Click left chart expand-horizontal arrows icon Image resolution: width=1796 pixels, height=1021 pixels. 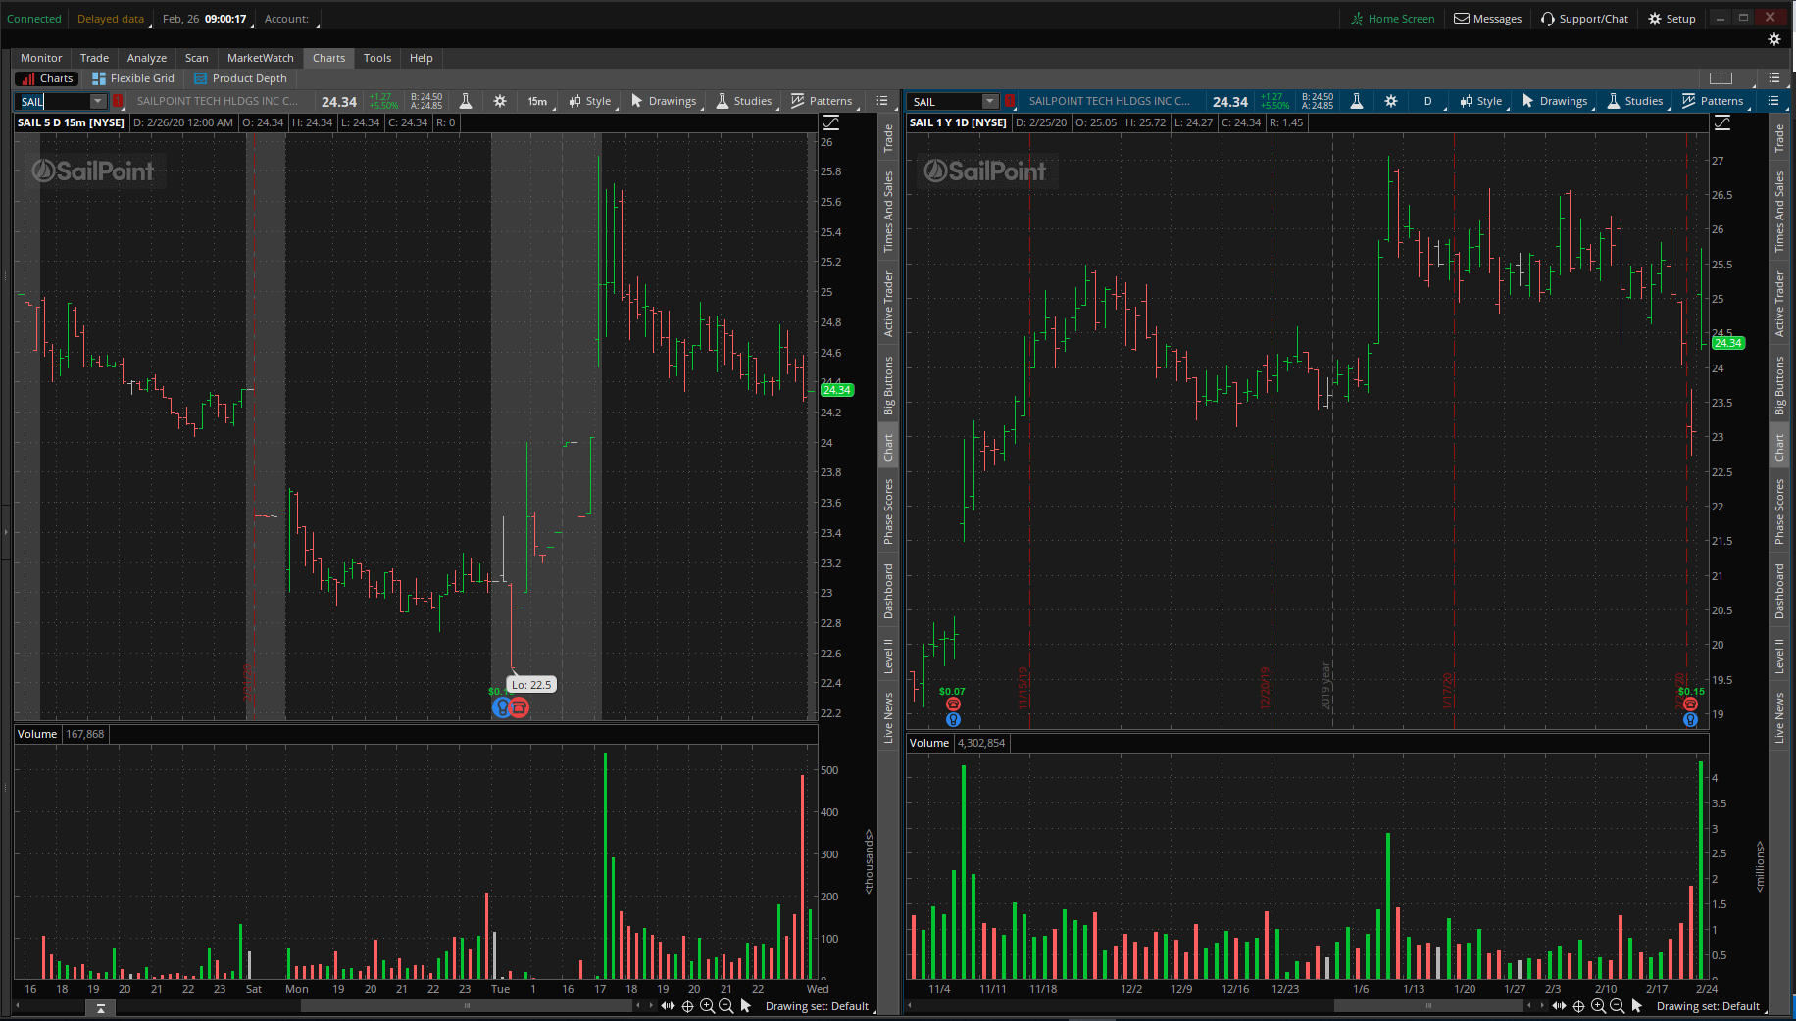coord(668,1006)
